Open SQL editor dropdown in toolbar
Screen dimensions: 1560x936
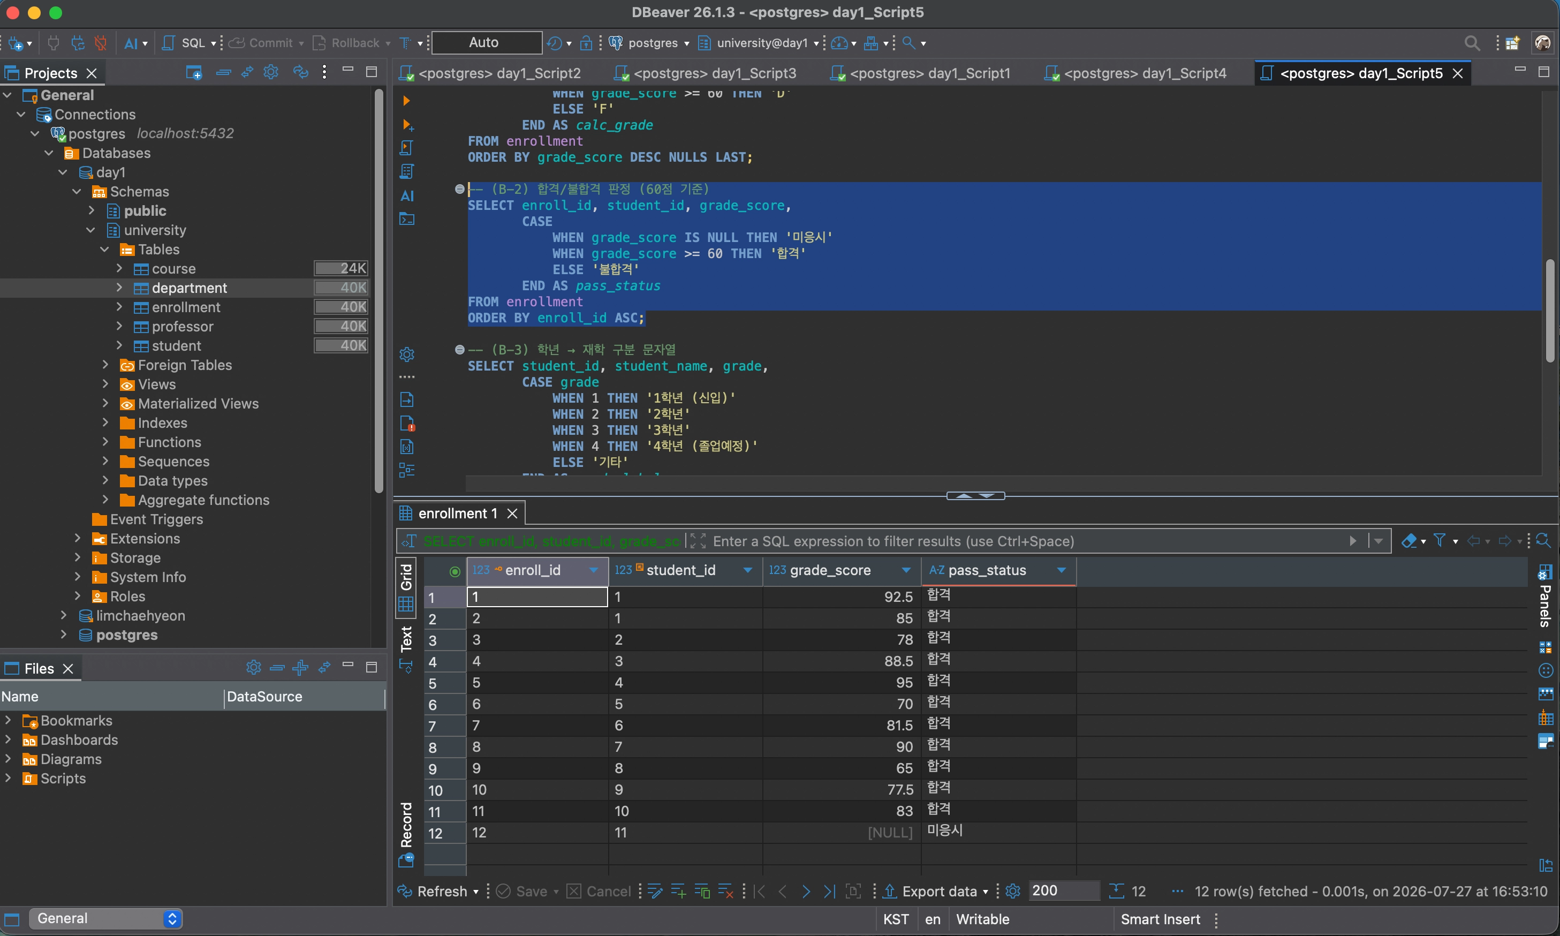click(214, 43)
